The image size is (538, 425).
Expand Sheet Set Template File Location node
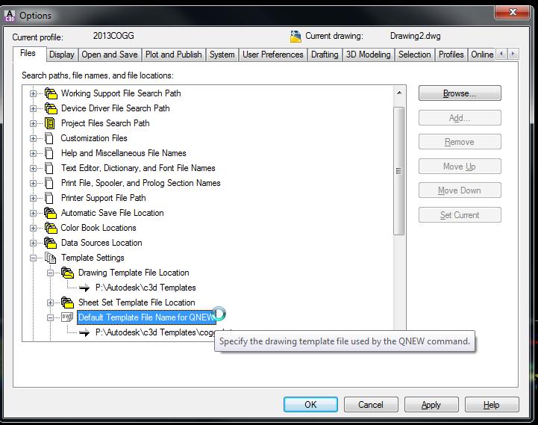50,303
